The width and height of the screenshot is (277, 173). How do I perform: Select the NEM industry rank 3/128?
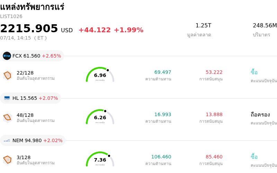point(24,157)
